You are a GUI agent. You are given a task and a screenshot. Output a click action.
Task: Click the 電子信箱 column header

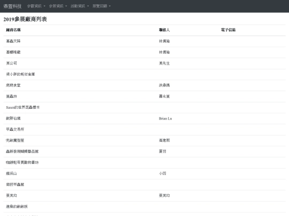point(228,30)
